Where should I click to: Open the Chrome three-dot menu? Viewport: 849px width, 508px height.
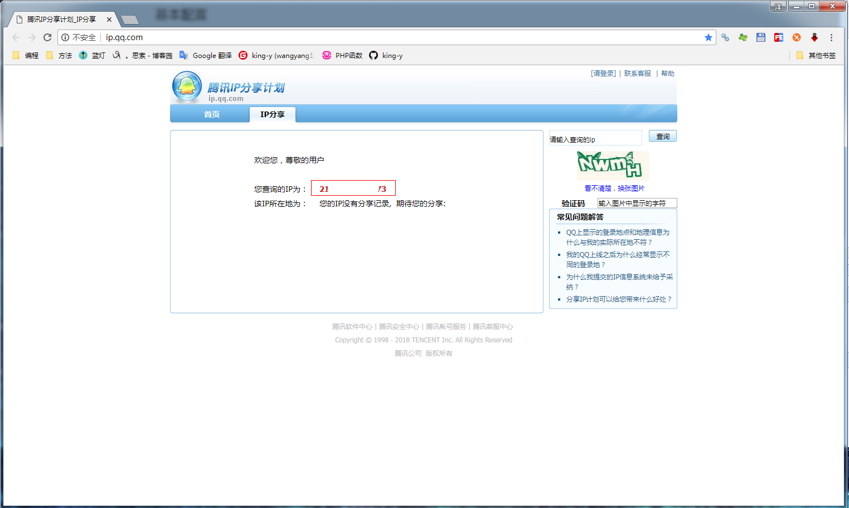831,37
